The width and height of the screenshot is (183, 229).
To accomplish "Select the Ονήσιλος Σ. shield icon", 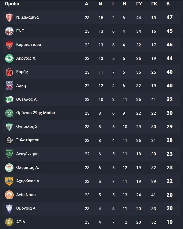I will tap(9, 127).
